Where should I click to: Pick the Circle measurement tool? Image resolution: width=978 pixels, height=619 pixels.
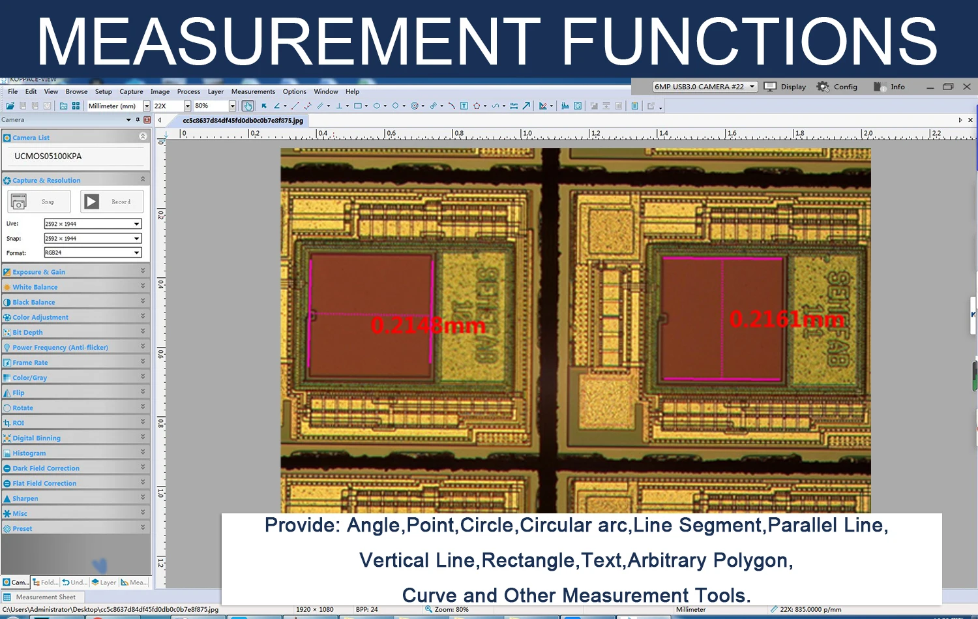[x=395, y=106]
